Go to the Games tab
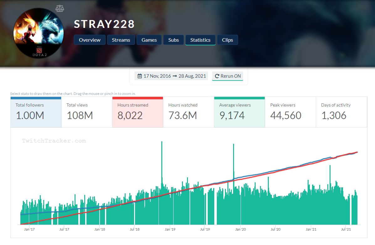 149,40
